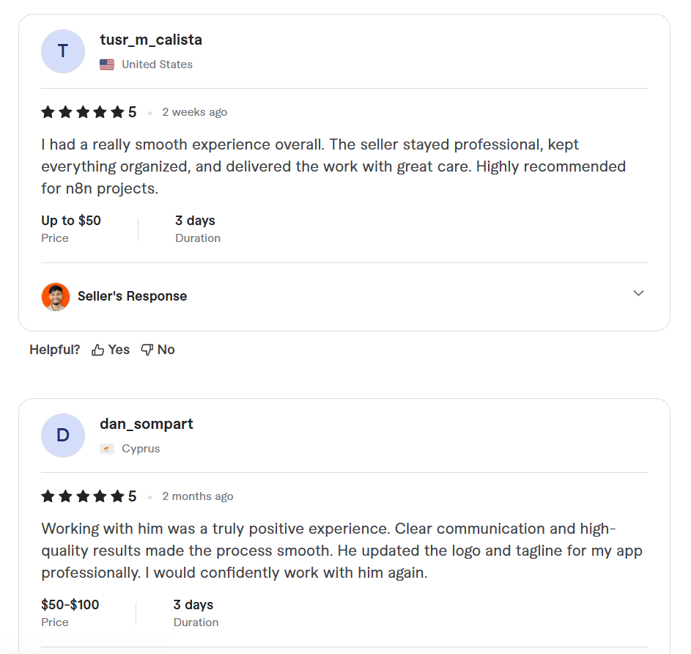Open tusr_m_calista's profile
This screenshot has width=691, height=654.
pos(151,40)
